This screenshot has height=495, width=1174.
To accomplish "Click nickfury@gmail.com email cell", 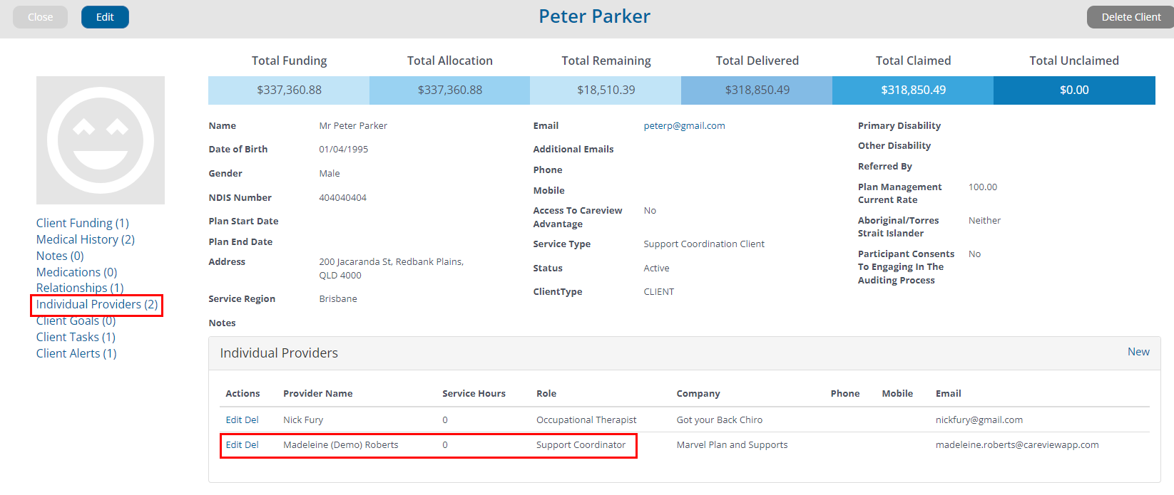I will click(x=979, y=420).
